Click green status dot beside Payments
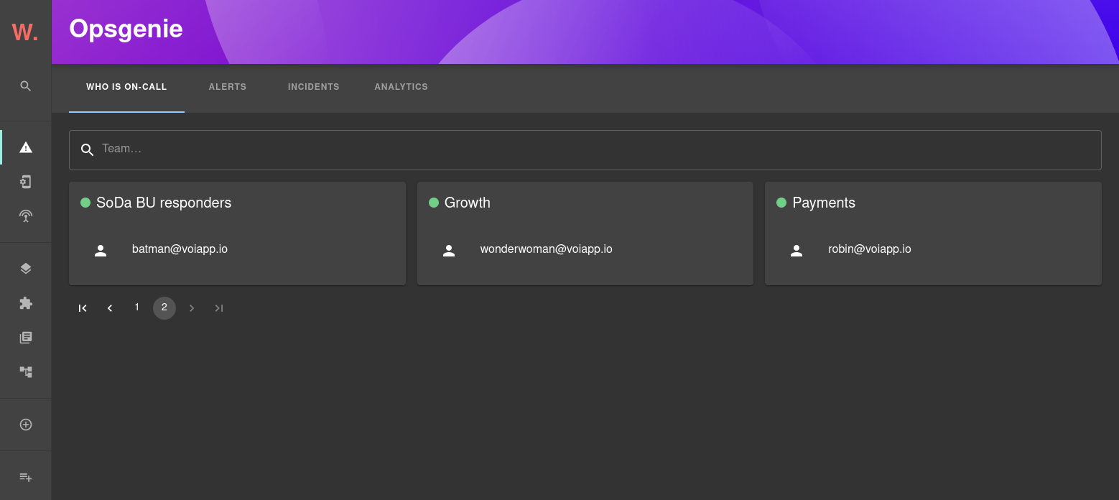The width and height of the screenshot is (1119, 500). [x=781, y=203]
